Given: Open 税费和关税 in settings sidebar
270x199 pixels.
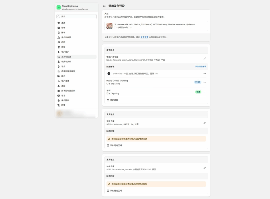Looking at the screenshot, I should [66, 62].
